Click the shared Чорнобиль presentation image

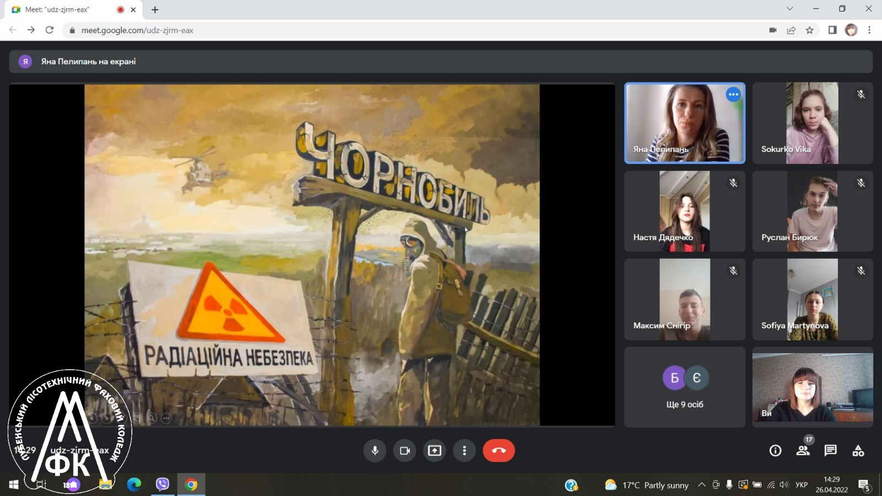[x=312, y=255]
